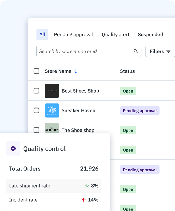Click the Quality control badge icon
This screenshot has width=175, height=211.
(13, 148)
